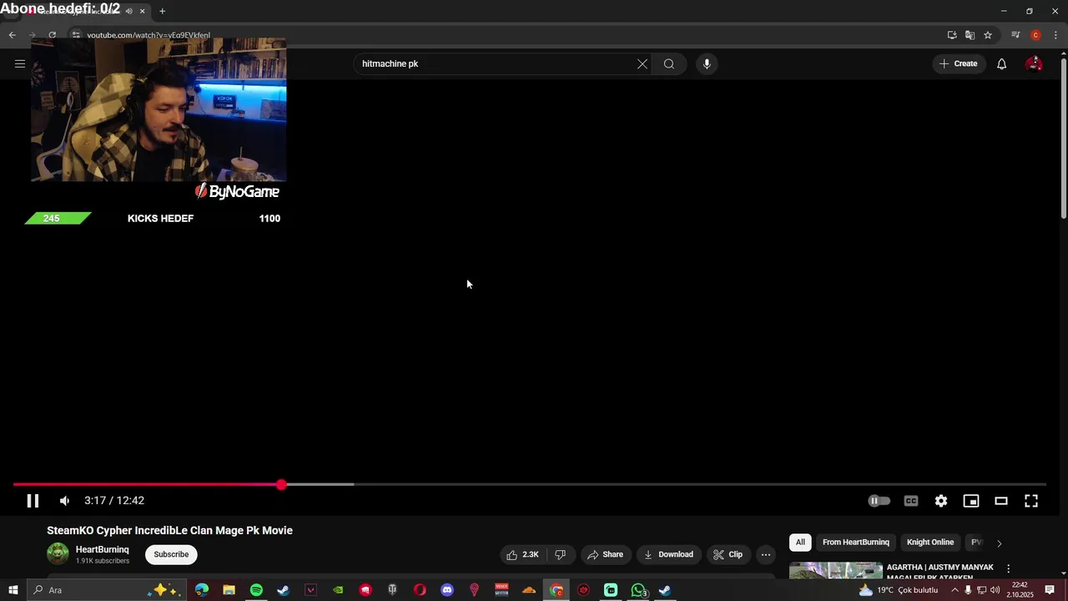Select the 'Knight Online' chip
This screenshot has height=601, width=1068.
tap(930, 543)
